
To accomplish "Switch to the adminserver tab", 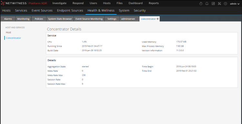I will [x=128, y=19].
